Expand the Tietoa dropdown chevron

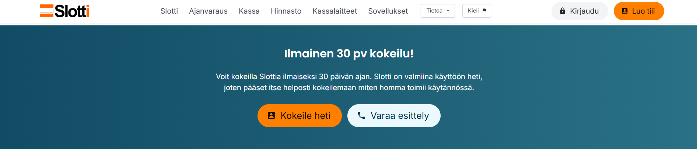pos(448,11)
